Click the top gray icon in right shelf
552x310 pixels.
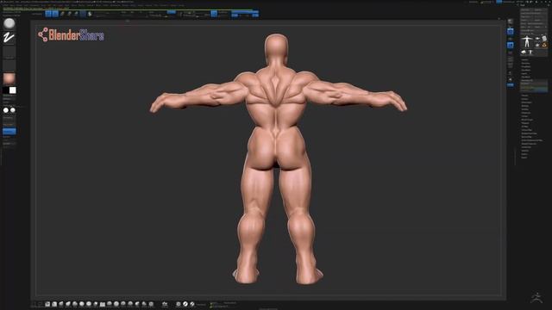(x=511, y=22)
